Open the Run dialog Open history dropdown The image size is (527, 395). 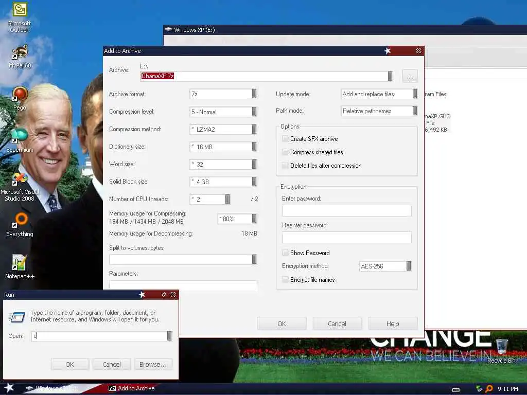169,336
